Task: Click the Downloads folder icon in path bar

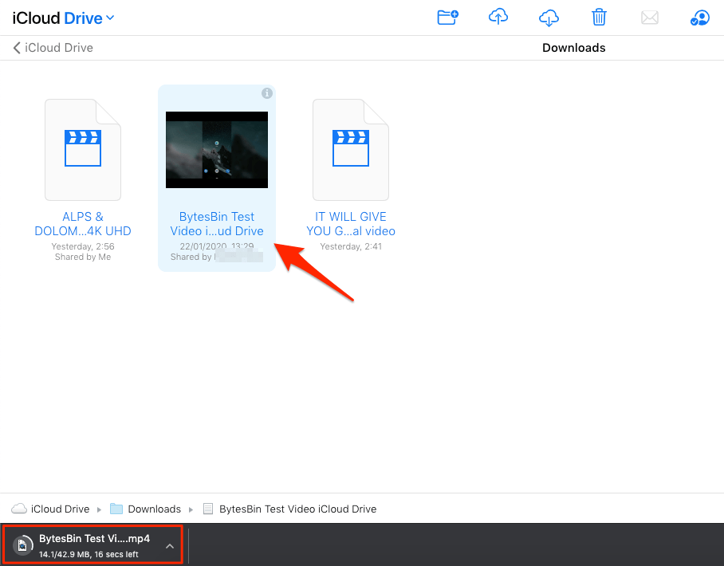Action: pos(116,509)
